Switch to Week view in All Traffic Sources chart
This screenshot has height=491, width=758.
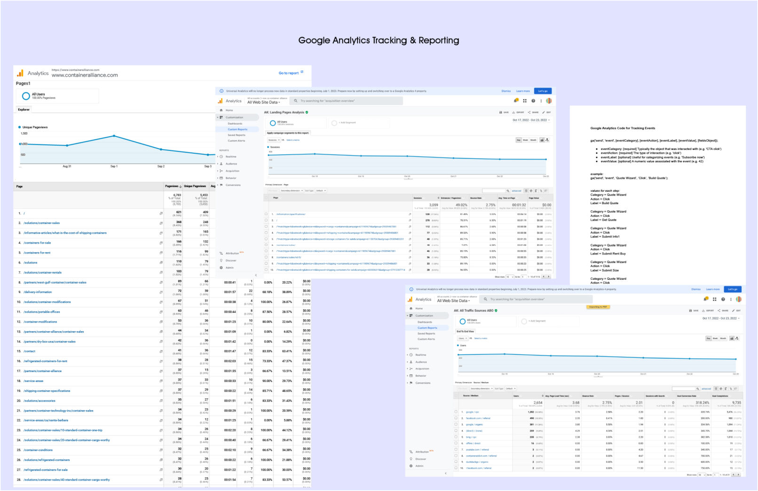click(715, 338)
